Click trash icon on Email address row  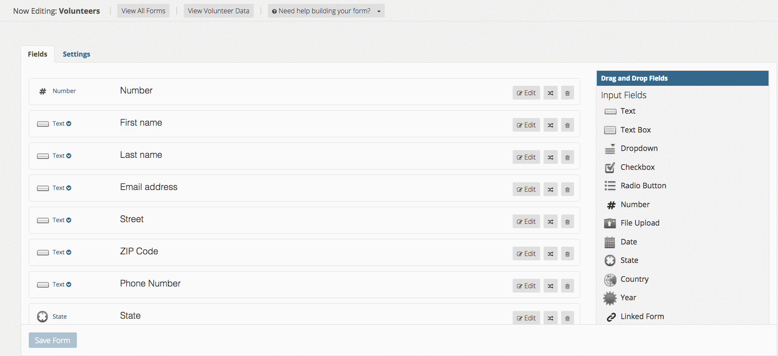pyautogui.click(x=567, y=190)
